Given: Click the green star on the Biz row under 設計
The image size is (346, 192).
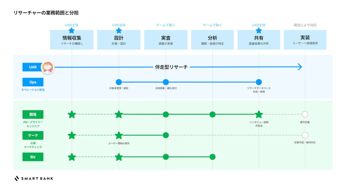Looking at the screenshot, I should pos(119,157).
